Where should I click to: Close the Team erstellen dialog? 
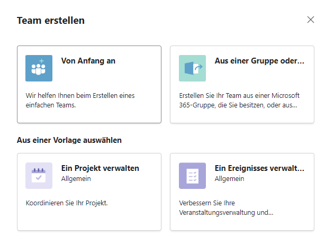[x=311, y=20]
